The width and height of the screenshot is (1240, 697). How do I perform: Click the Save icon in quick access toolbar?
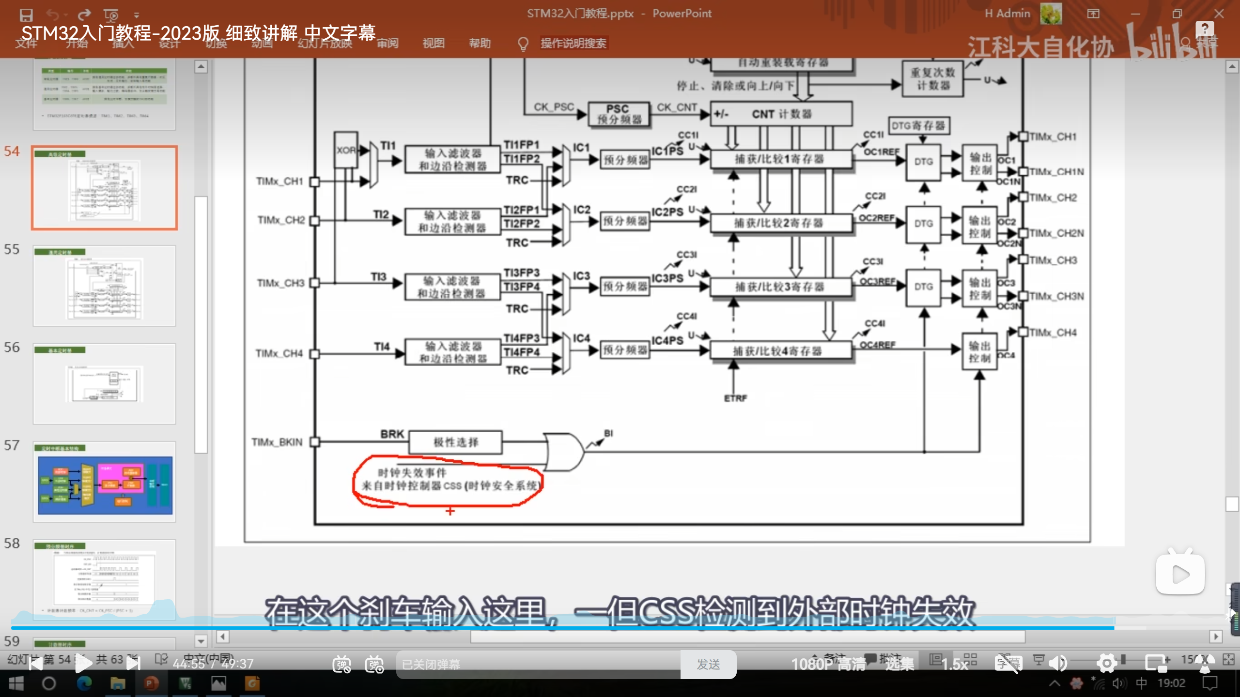[26, 15]
